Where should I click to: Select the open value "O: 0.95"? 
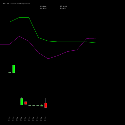(x=43, y=8)
